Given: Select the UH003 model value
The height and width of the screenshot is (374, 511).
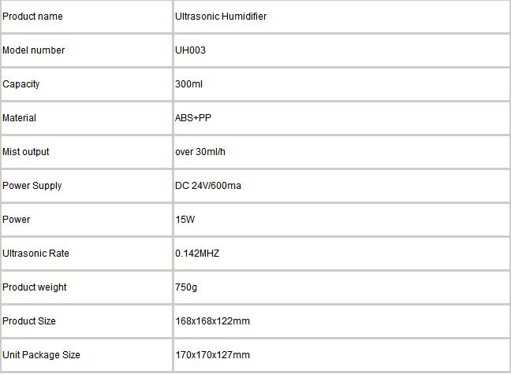Looking at the screenshot, I should tap(190, 50).
